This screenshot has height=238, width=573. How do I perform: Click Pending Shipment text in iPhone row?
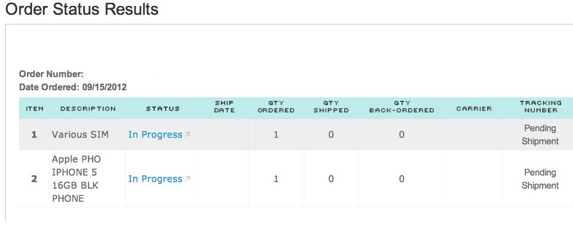click(540, 179)
